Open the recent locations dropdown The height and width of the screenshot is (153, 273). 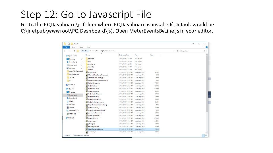pyautogui.click(x=72, y=51)
